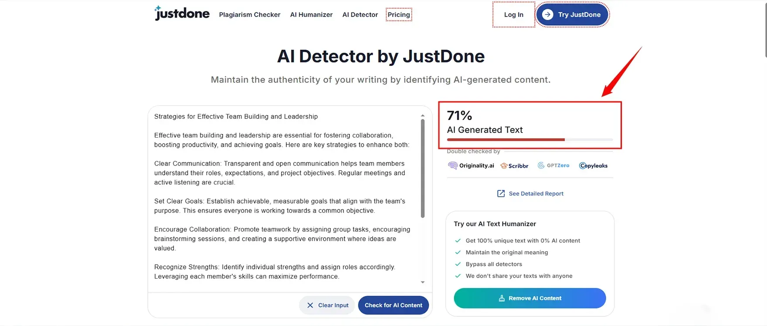The width and height of the screenshot is (767, 326).
Task: Click the 'Encourage Collaboration' paragraph
Action: tap(282, 239)
